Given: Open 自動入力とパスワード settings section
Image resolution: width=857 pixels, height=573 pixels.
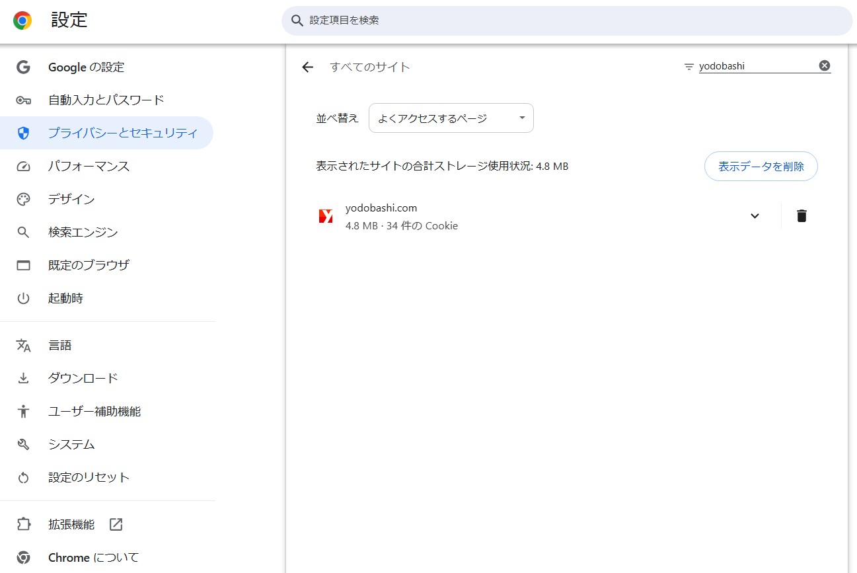Looking at the screenshot, I should click(106, 100).
